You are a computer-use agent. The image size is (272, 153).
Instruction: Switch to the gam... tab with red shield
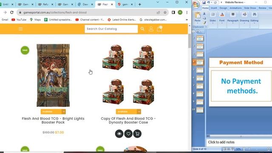pos(125,4)
